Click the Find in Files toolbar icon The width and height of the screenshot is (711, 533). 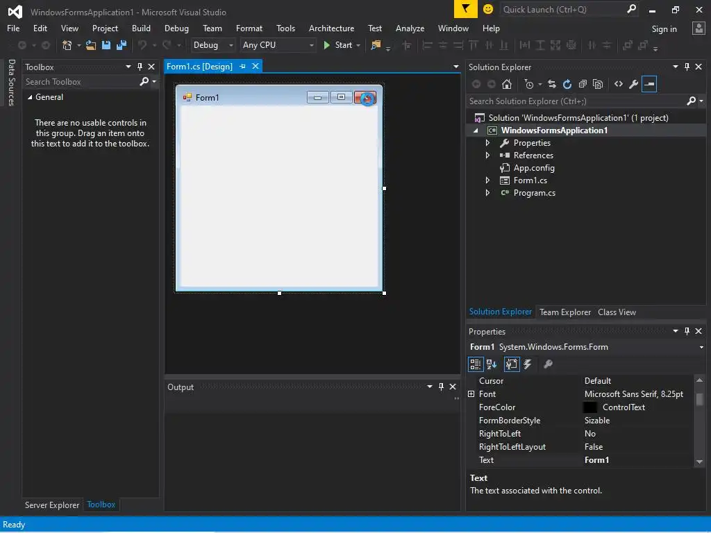[x=376, y=45]
